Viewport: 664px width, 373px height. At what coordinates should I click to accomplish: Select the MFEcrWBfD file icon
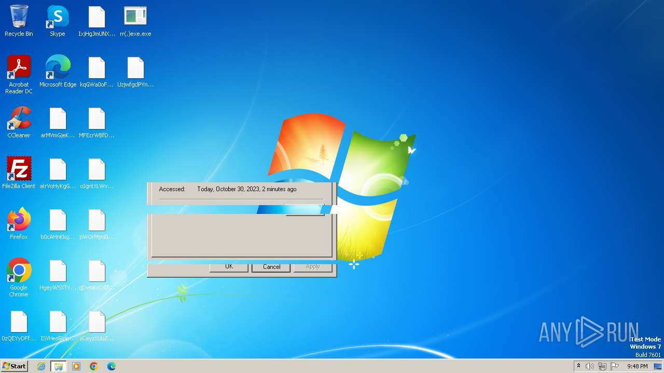tap(96, 123)
